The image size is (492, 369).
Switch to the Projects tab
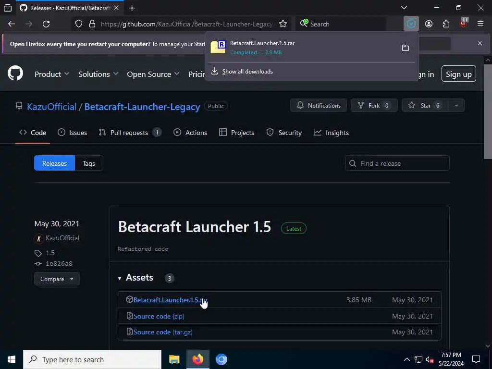236,133
